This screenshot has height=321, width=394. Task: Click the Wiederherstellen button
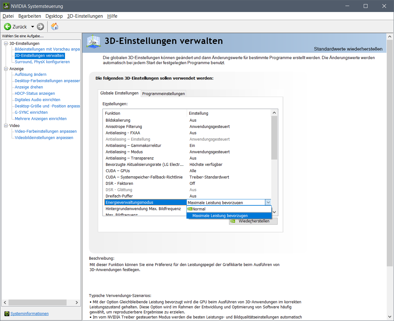(x=253, y=221)
